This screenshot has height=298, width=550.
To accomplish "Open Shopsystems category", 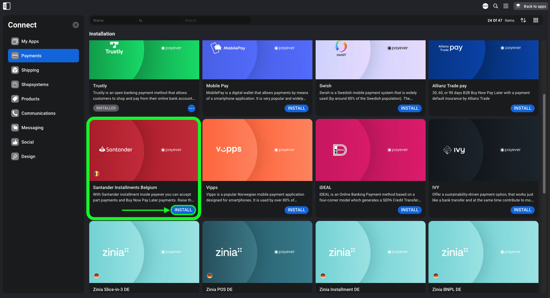I will tap(43, 84).
